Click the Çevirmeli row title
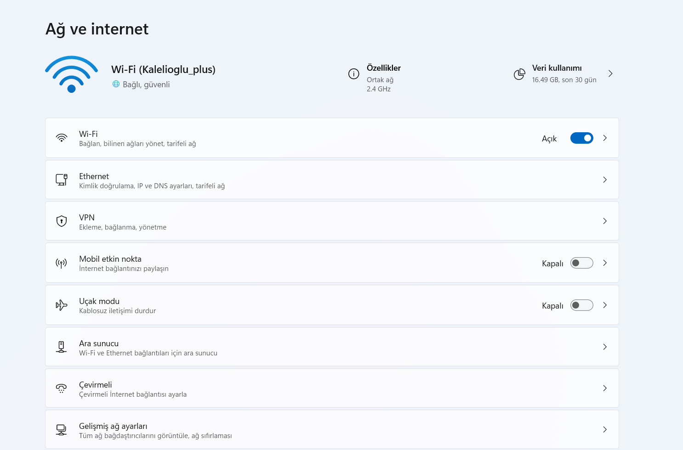 click(x=96, y=385)
